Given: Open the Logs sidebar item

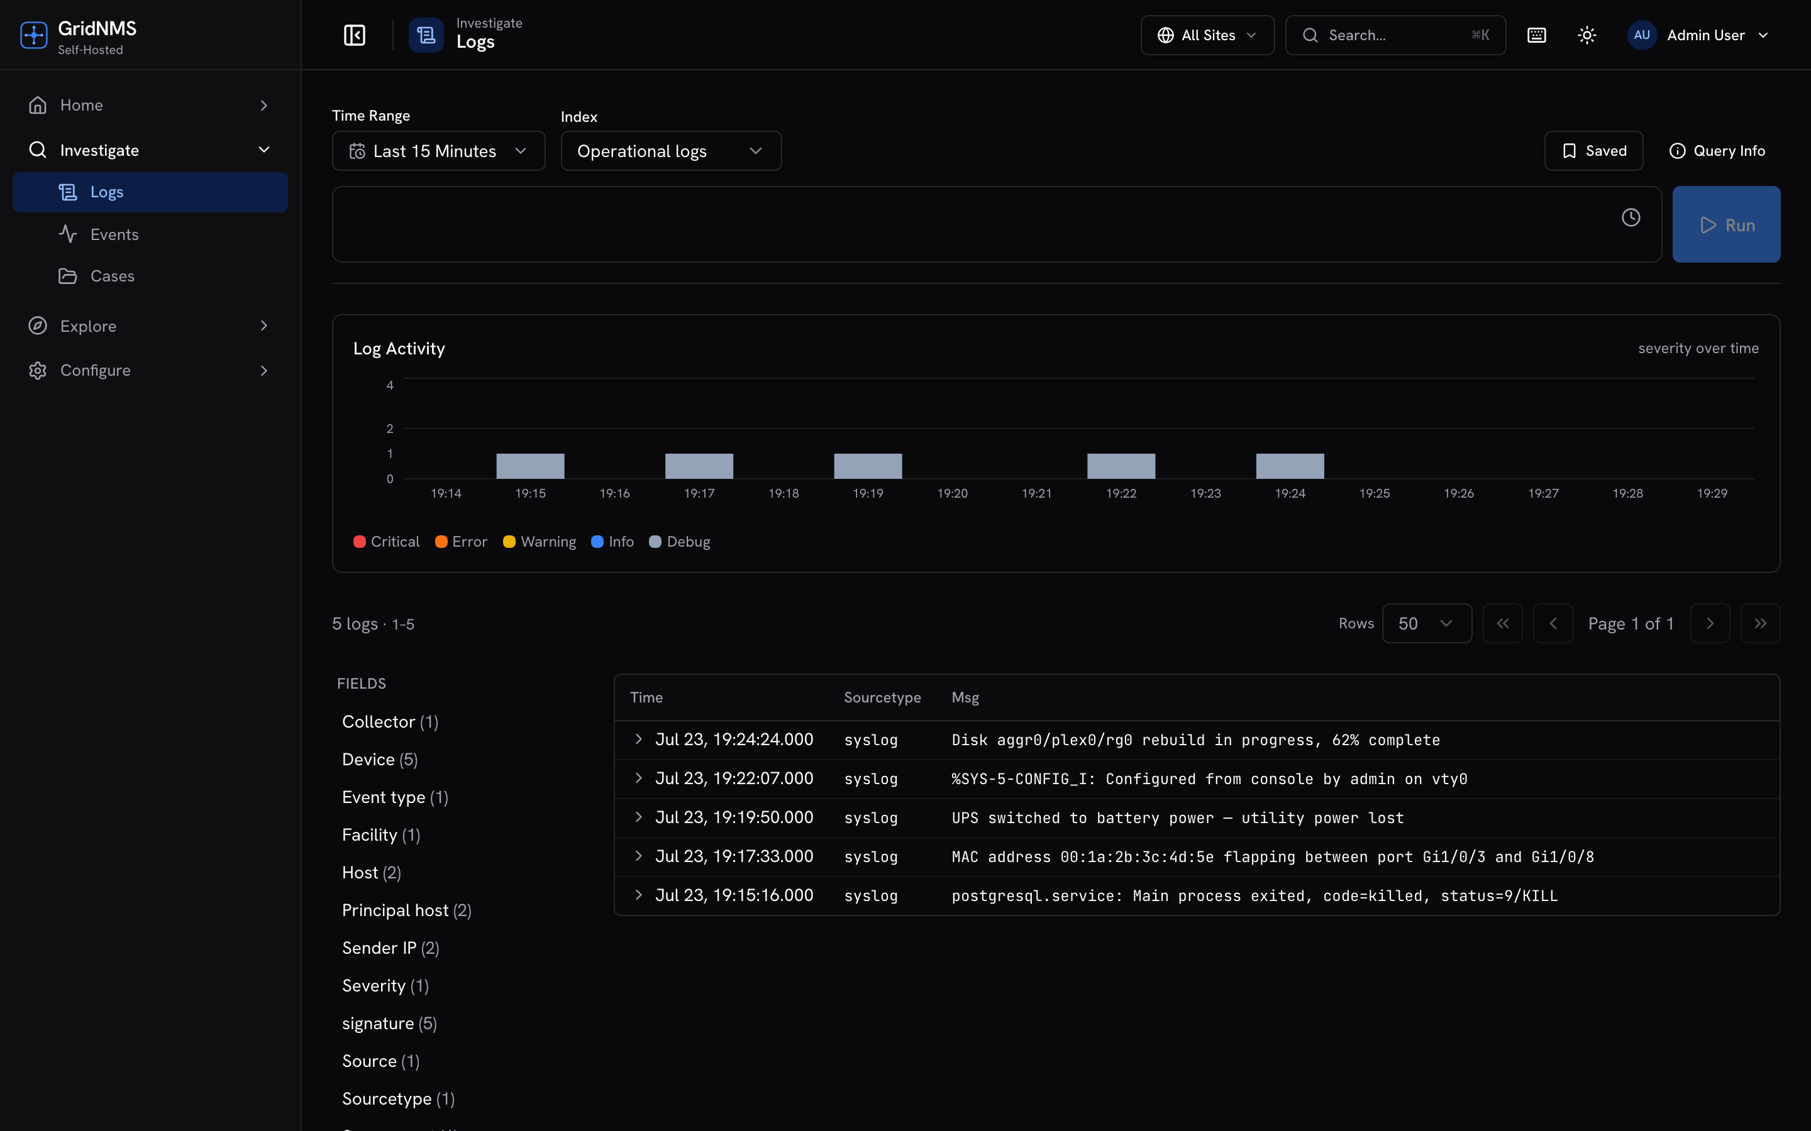Looking at the screenshot, I should click(x=150, y=192).
